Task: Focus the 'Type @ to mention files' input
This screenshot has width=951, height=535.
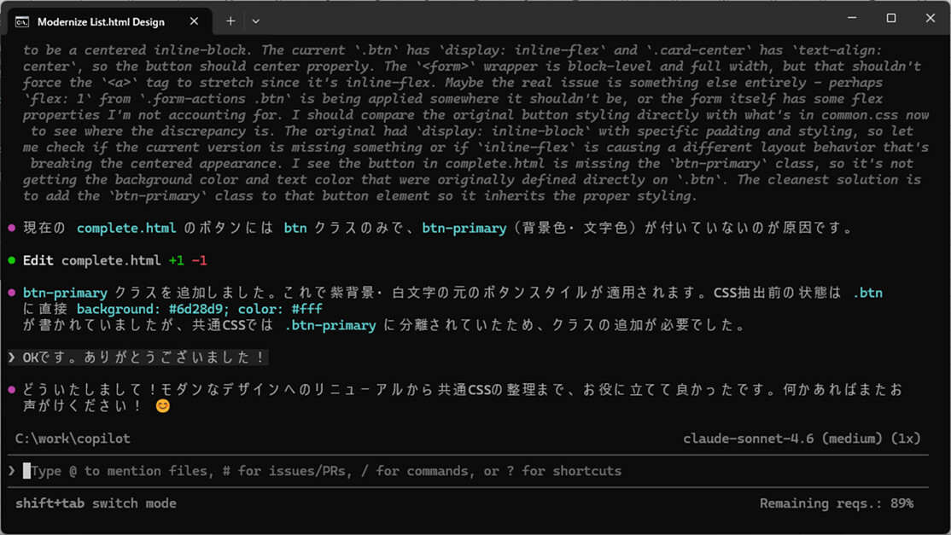Action: tap(326, 471)
